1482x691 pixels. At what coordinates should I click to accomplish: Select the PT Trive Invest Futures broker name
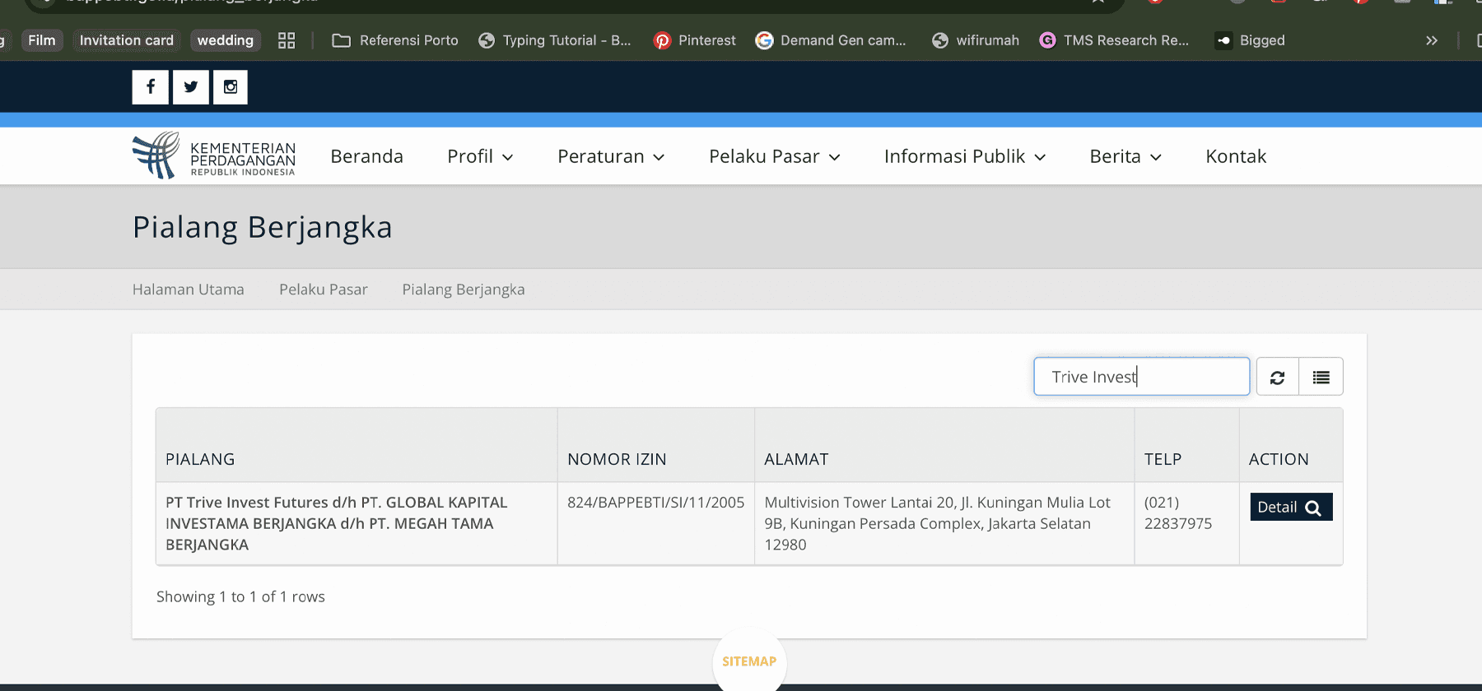[337, 523]
